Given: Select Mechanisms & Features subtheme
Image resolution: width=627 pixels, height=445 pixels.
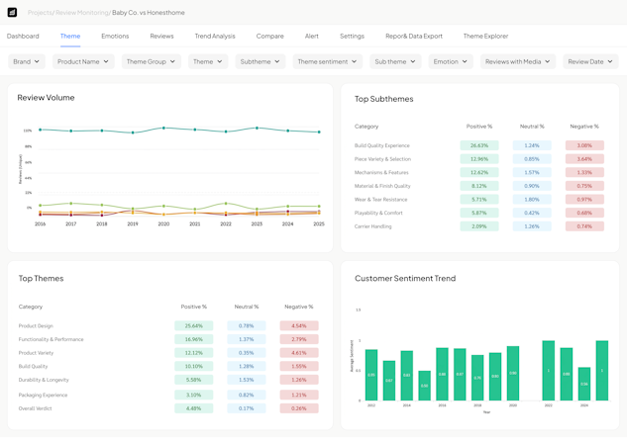Looking at the screenshot, I should [x=479, y=172].
